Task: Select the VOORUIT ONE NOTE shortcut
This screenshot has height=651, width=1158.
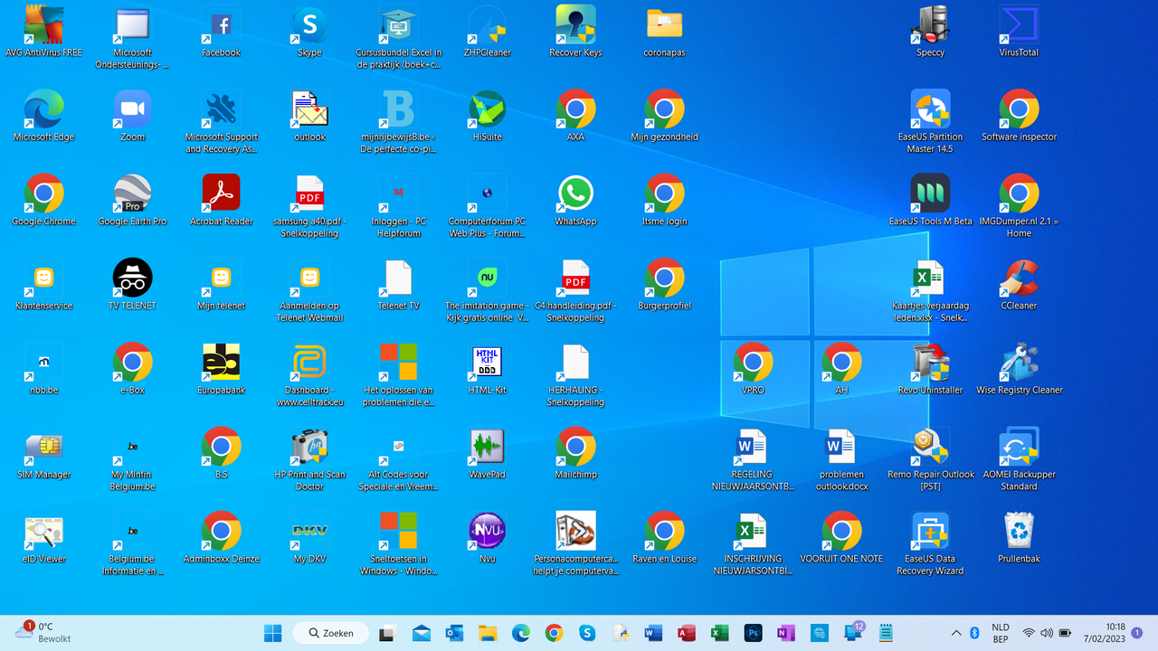Action: (x=841, y=538)
